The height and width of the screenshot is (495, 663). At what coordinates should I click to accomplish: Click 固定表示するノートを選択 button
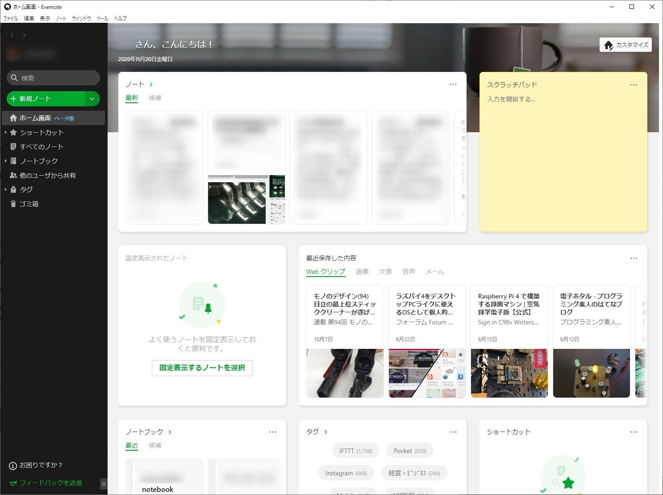(202, 368)
